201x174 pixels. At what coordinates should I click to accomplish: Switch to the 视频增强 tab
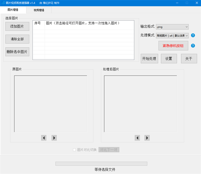click(x=39, y=10)
